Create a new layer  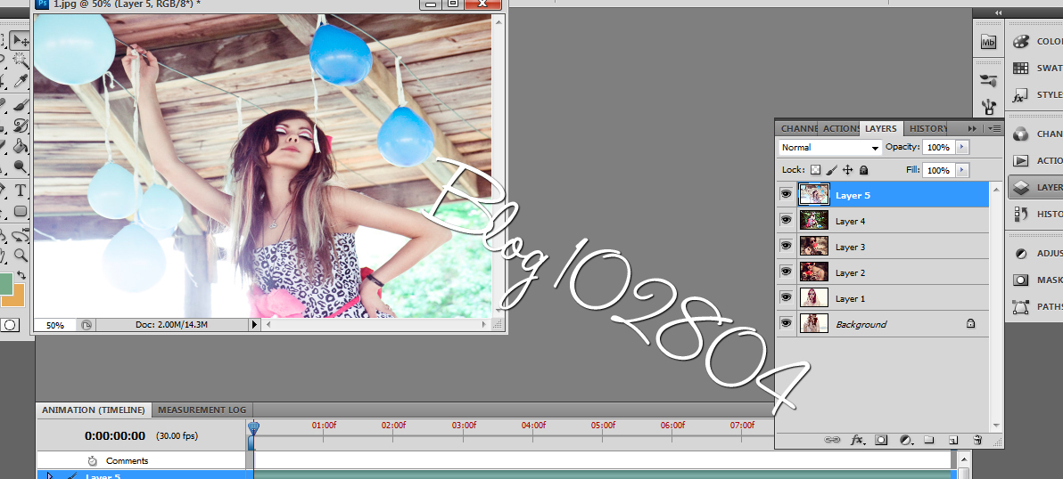pos(953,440)
